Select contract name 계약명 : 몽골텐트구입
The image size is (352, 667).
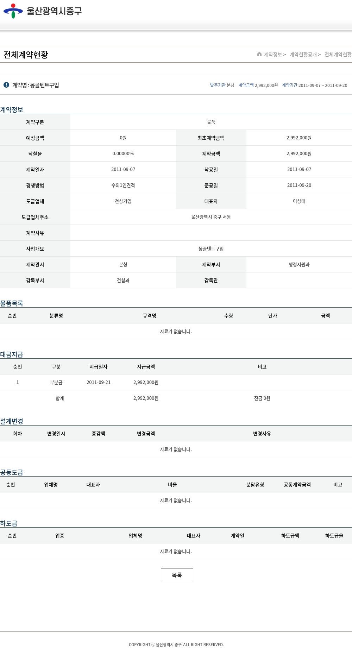tap(36, 85)
